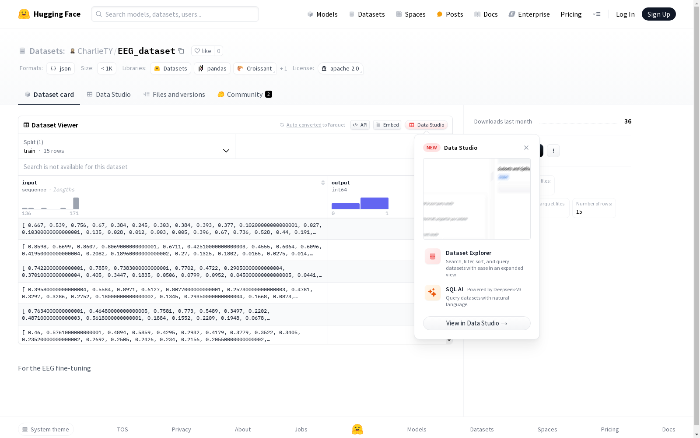Click the output histogram bar for 0
This screenshot has width=700, height=438.
coord(346,206)
